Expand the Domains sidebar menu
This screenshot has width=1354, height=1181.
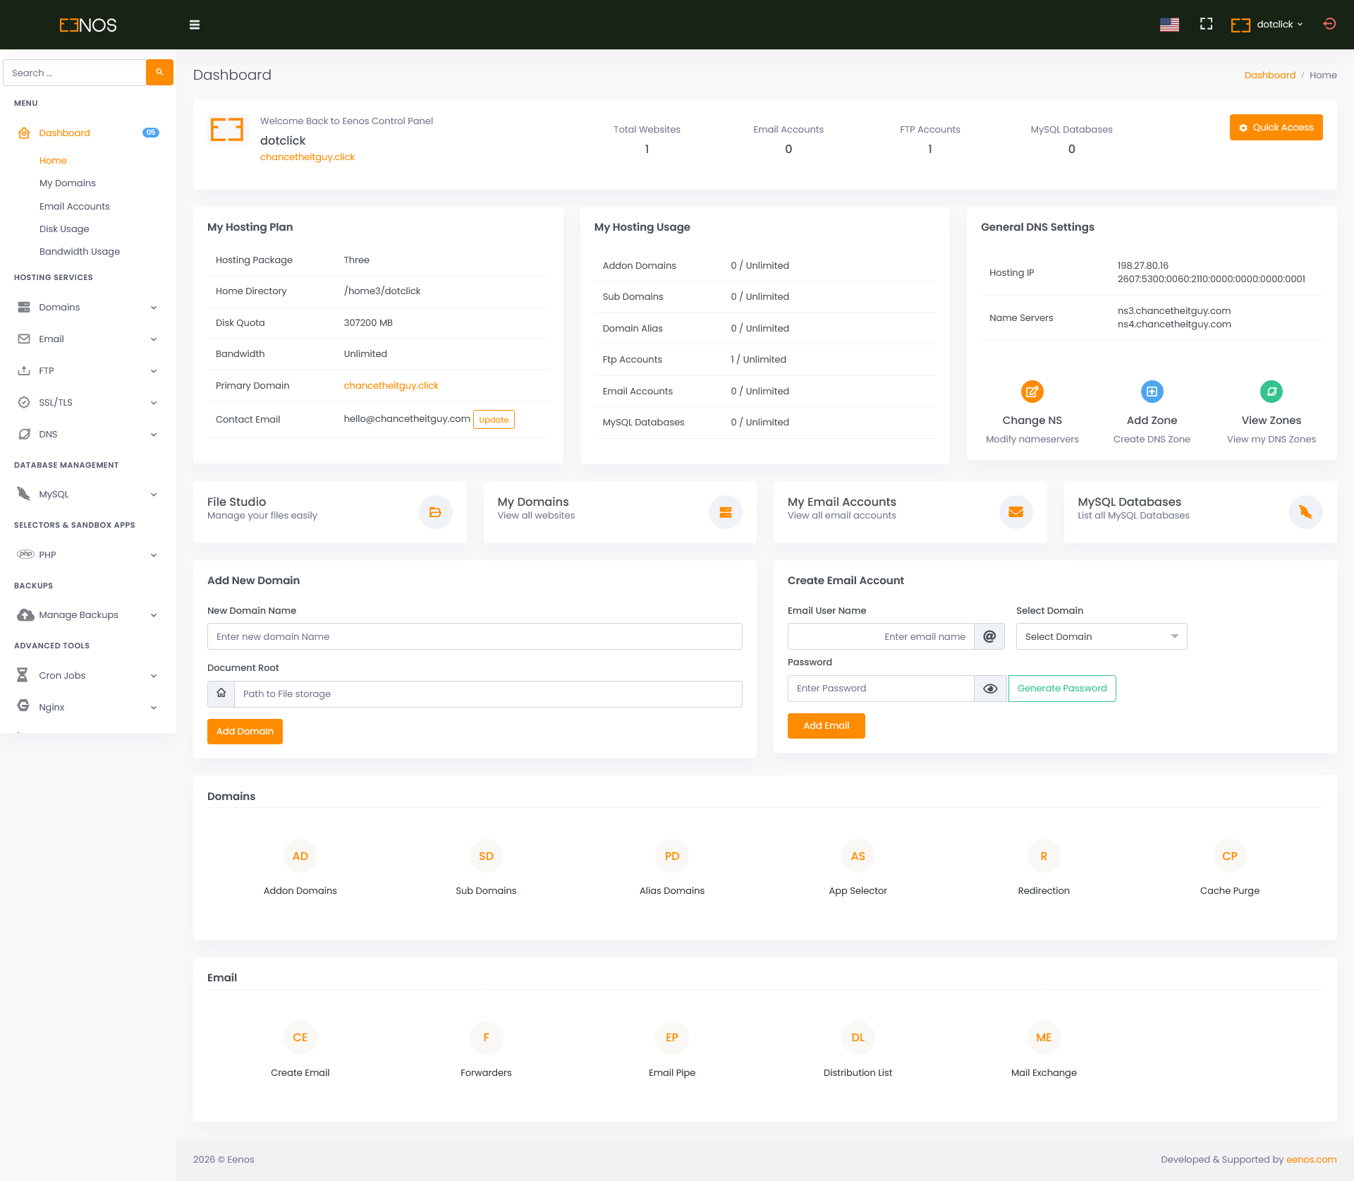(88, 308)
